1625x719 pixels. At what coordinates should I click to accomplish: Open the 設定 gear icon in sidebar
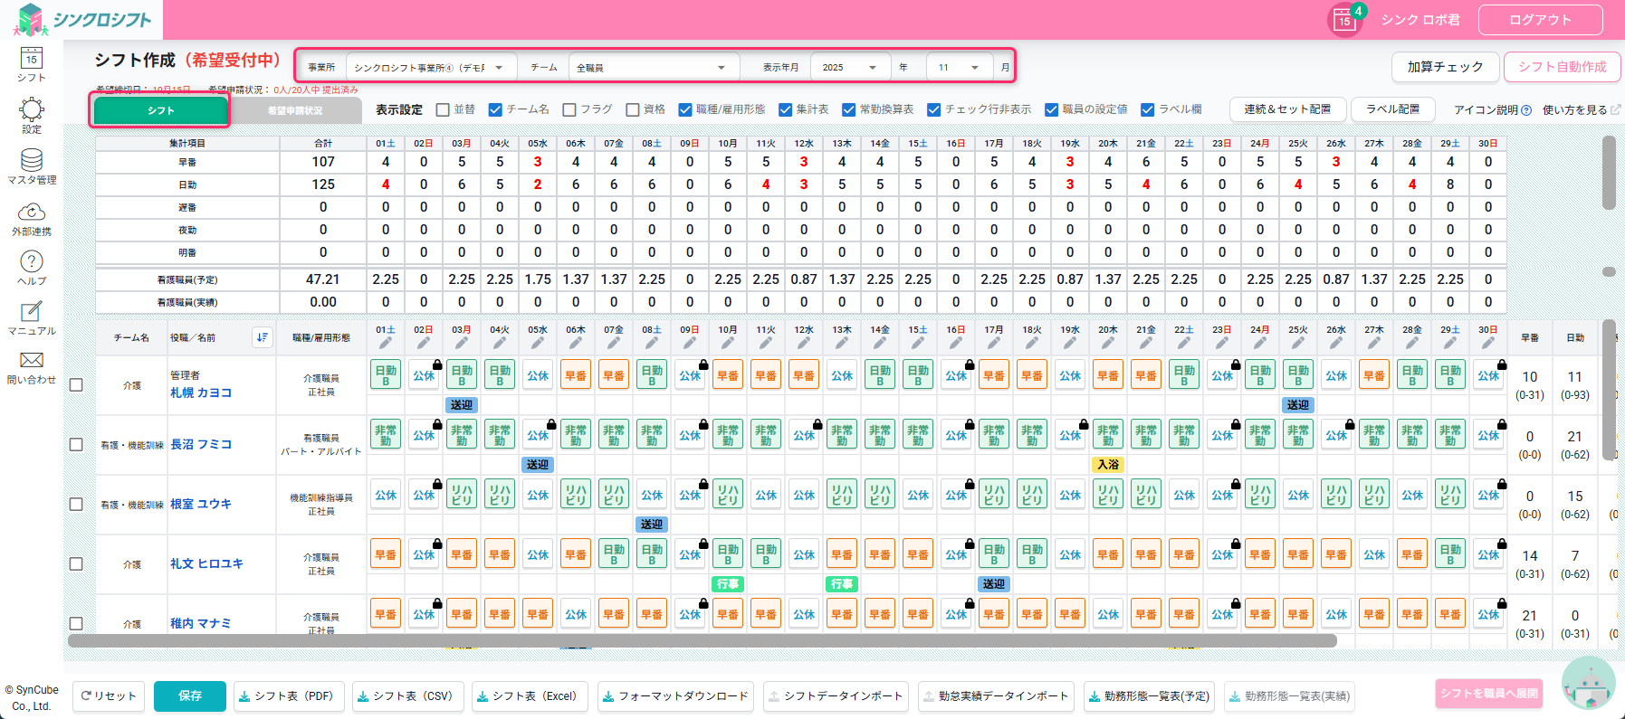(32, 111)
